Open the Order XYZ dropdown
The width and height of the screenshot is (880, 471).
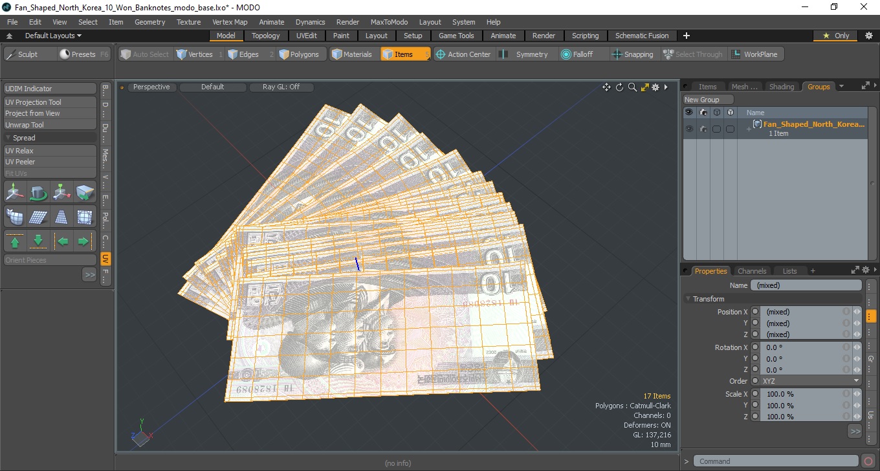[x=811, y=381]
